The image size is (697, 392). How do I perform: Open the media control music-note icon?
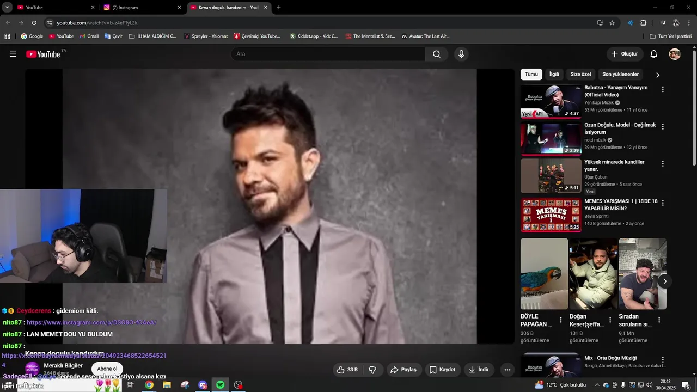(663, 23)
